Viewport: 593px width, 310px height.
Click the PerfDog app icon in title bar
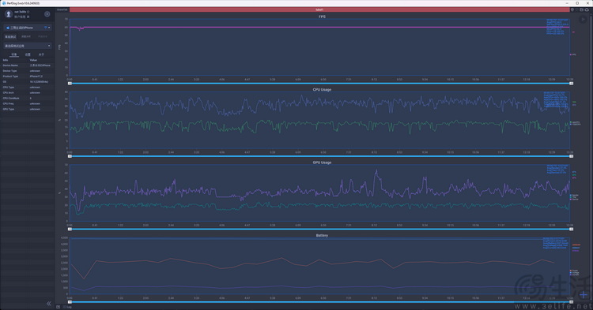[3, 3]
